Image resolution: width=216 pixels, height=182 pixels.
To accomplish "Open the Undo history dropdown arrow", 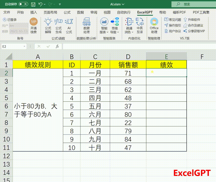I will (44, 4).
